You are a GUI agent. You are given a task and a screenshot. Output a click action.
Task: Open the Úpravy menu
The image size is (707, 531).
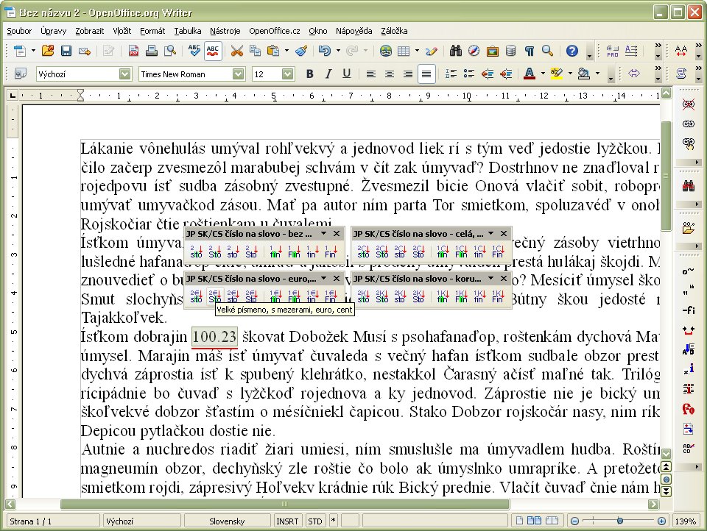[x=53, y=31]
